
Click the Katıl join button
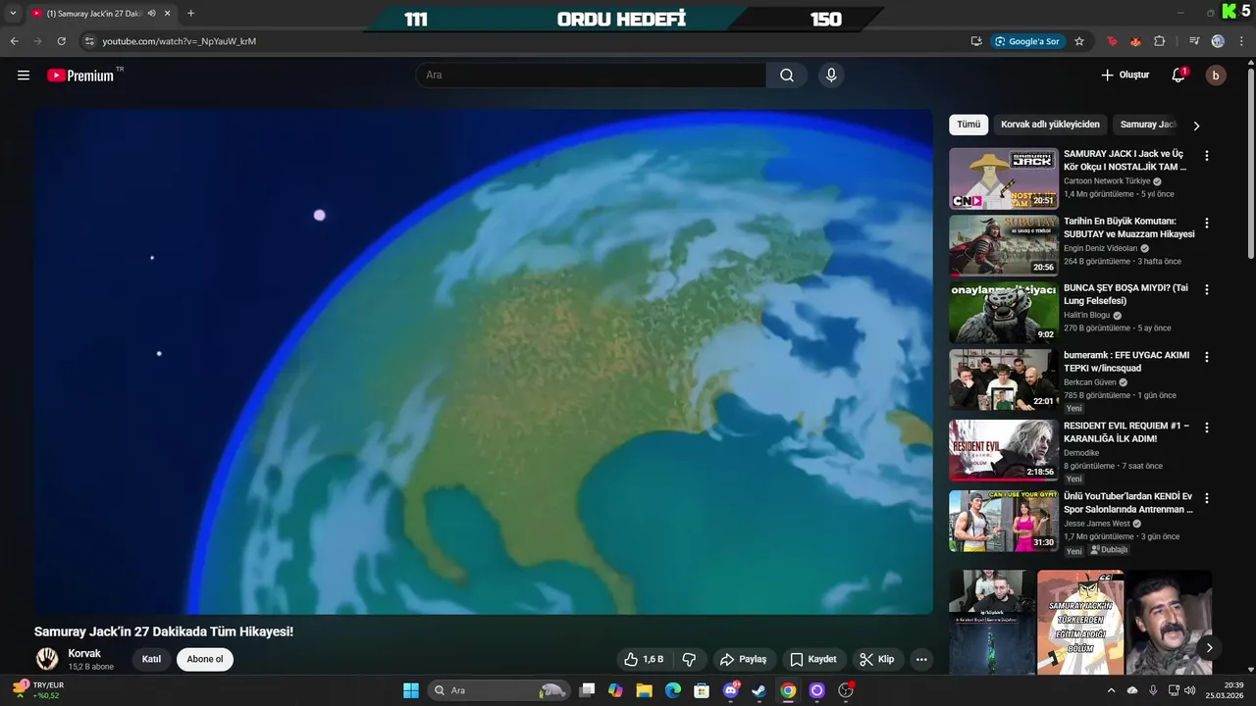151,660
